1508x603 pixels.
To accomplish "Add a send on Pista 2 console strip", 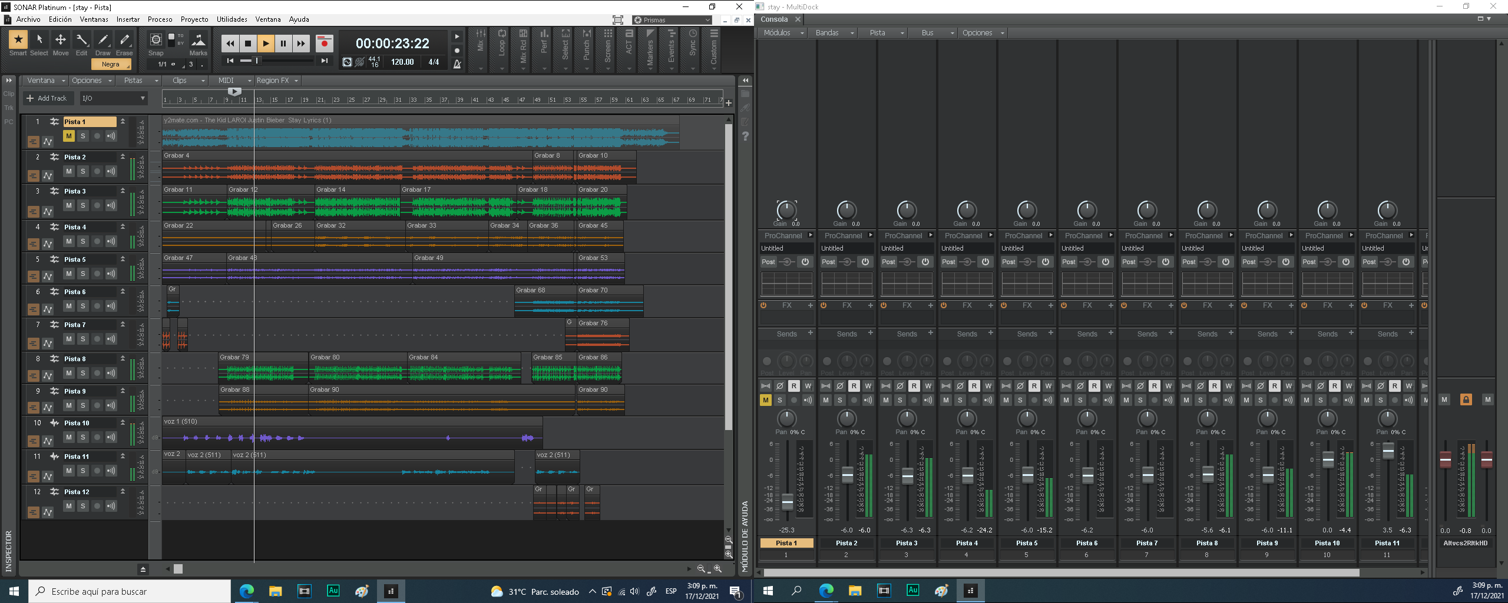I will point(870,333).
